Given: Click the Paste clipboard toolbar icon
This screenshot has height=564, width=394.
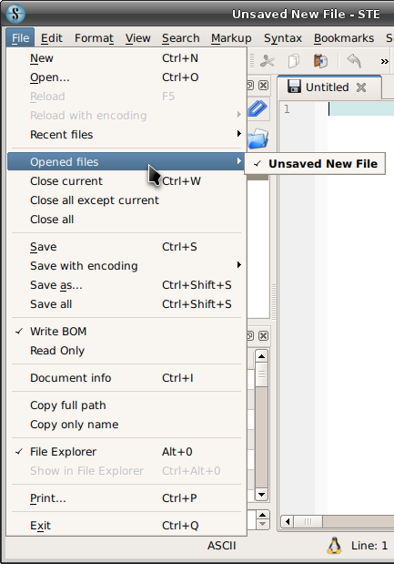Looking at the screenshot, I should 320,61.
